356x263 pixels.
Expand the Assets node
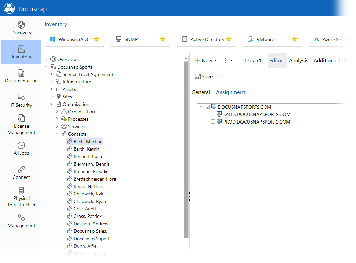(51, 89)
